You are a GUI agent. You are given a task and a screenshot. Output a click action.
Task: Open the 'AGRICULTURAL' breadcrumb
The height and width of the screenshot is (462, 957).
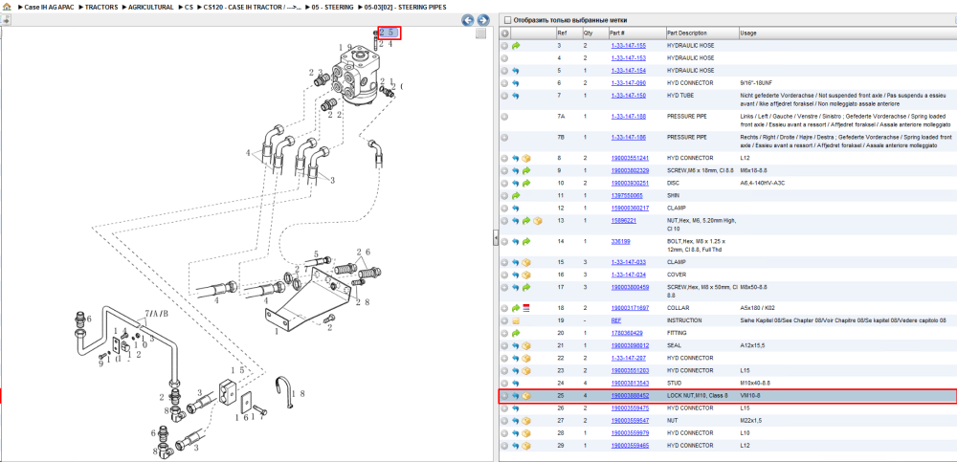151,8
